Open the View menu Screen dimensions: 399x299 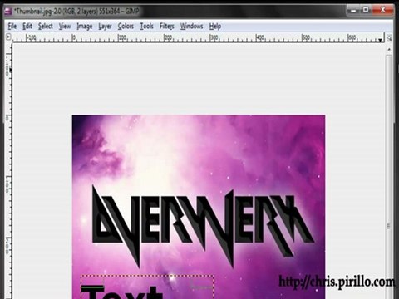pyautogui.click(x=65, y=27)
